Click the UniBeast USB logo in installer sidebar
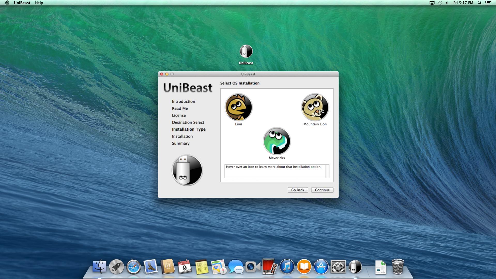The width and height of the screenshot is (496, 279). click(187, 170)
